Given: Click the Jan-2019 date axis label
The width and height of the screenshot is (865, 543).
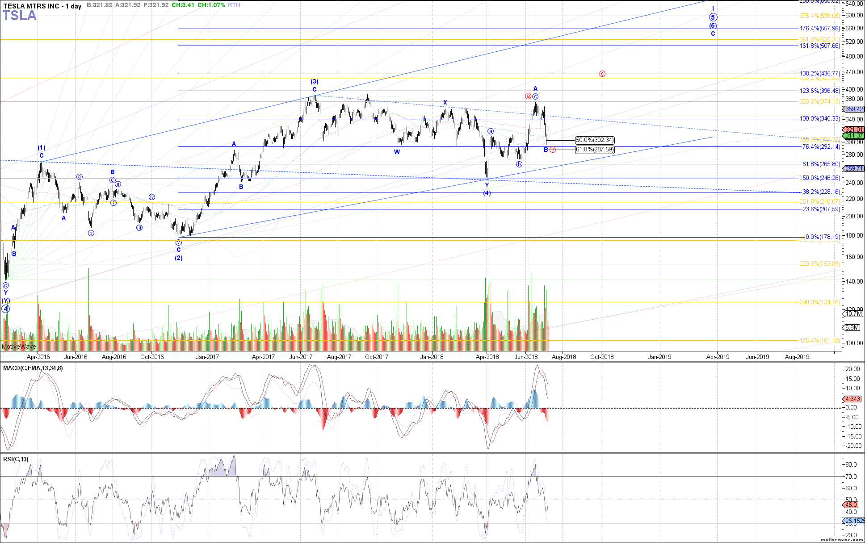Looking at the screenshot, I should coord(659,357).
